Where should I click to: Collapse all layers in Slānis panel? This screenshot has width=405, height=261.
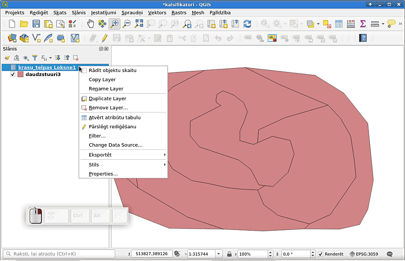67,58
